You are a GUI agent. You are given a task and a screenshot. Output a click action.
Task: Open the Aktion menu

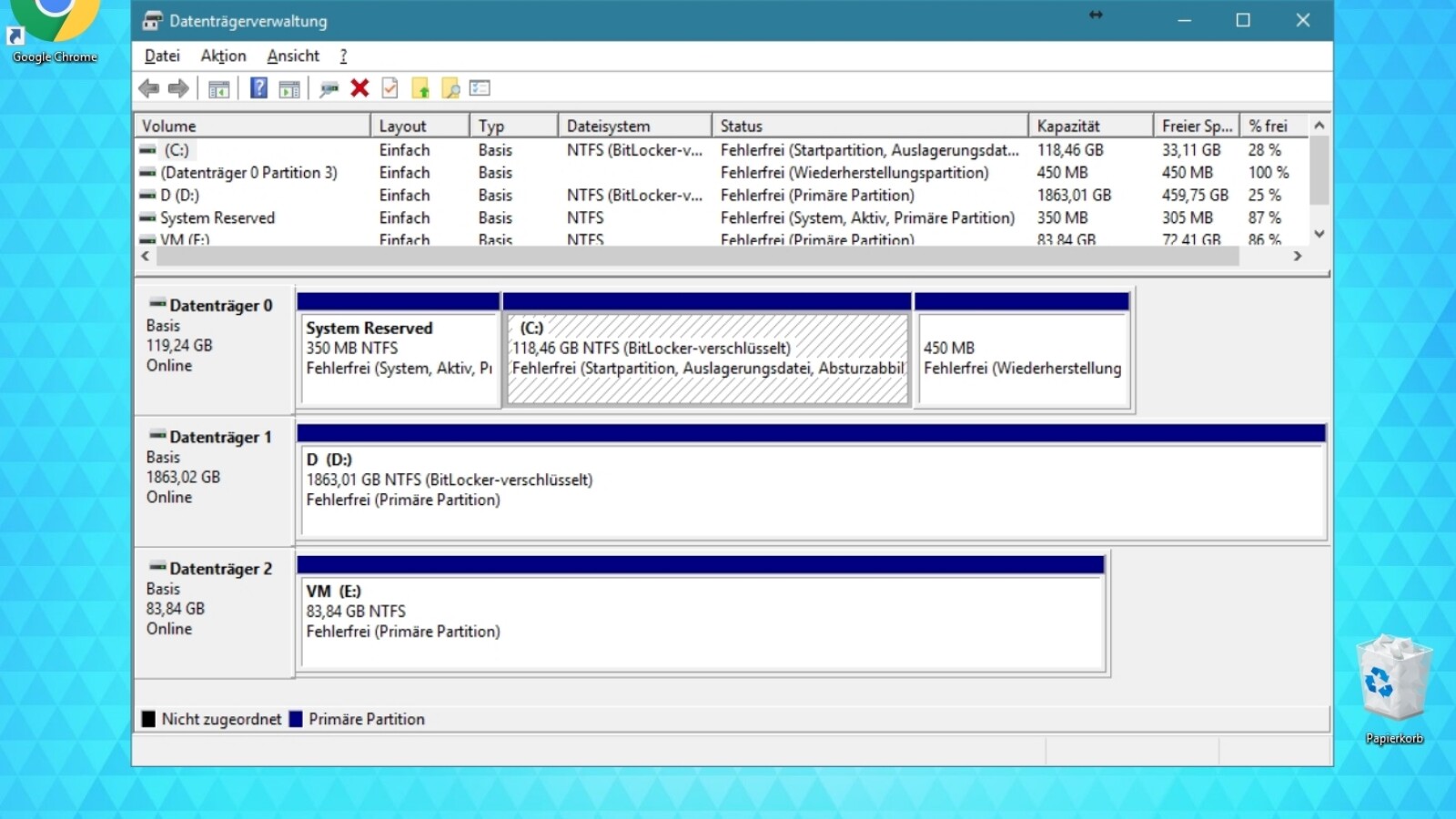click(222, 56)
